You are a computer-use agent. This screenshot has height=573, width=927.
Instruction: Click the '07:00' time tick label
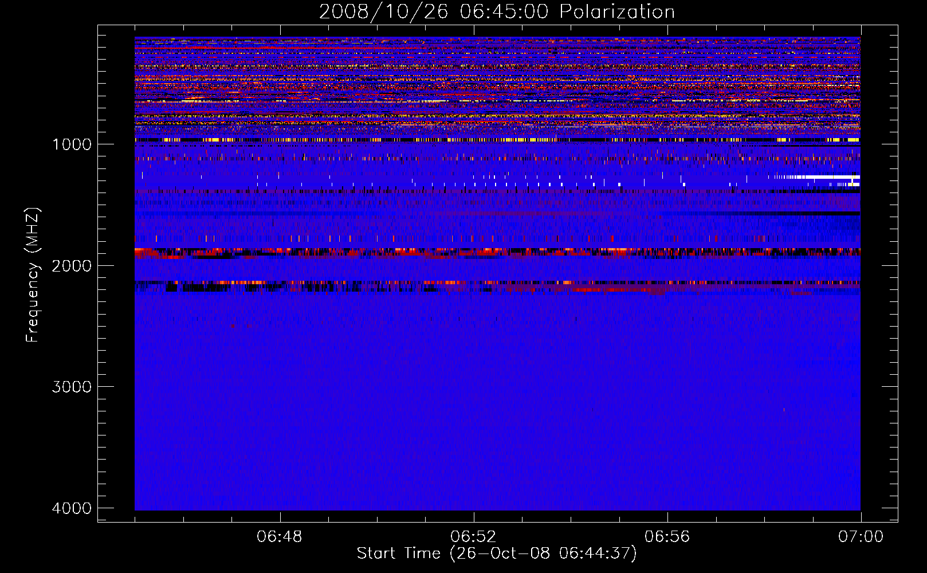861,537
